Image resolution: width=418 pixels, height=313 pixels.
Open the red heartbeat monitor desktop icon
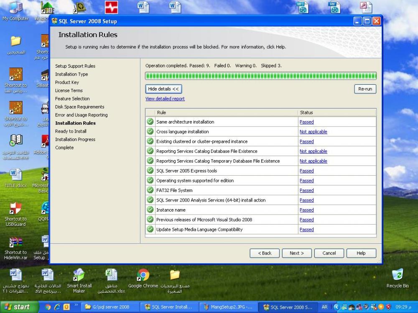click(111, 7)
